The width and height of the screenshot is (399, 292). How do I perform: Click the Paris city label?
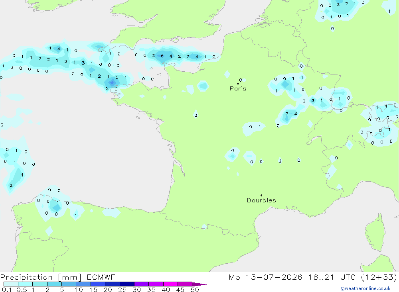pyautogui.click(x=238, y=88)
